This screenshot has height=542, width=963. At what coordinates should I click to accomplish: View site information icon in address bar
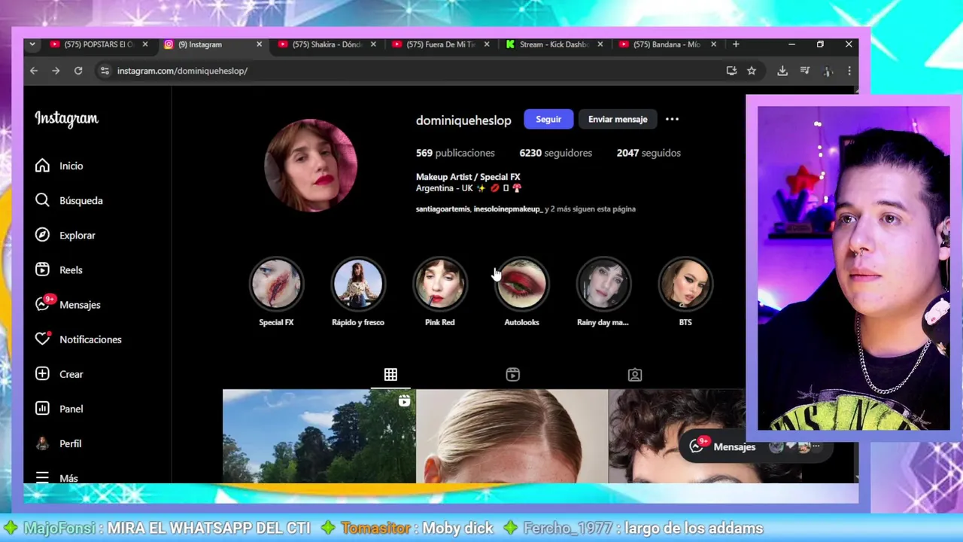tap(105, 71)
